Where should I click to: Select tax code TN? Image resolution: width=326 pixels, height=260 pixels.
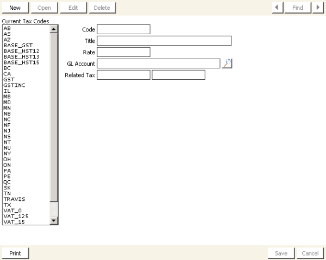[26, 194]
